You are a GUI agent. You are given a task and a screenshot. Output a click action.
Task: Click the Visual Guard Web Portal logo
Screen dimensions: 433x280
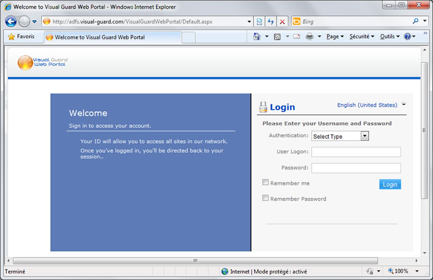[42, 62]
